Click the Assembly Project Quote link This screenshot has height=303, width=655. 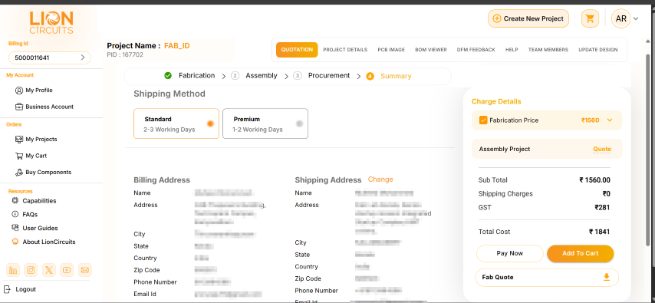point(602,150)
